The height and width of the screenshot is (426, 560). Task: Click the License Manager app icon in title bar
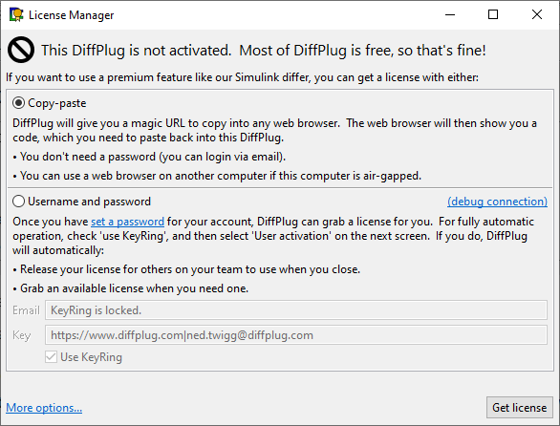16,14
